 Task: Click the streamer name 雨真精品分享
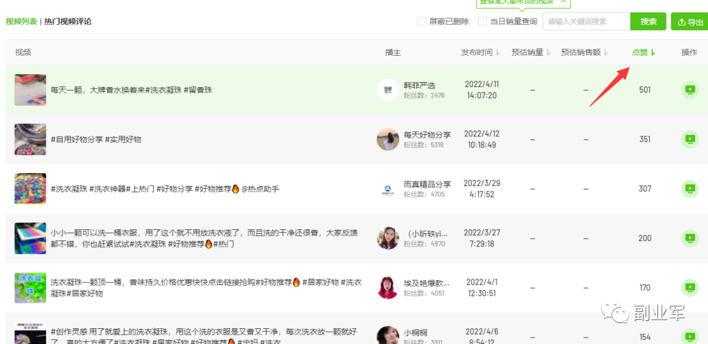pyautogui.click(x=427, y=184)
